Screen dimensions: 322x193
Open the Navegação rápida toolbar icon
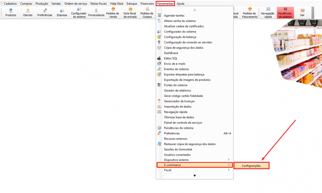click(x=268, y=13)
